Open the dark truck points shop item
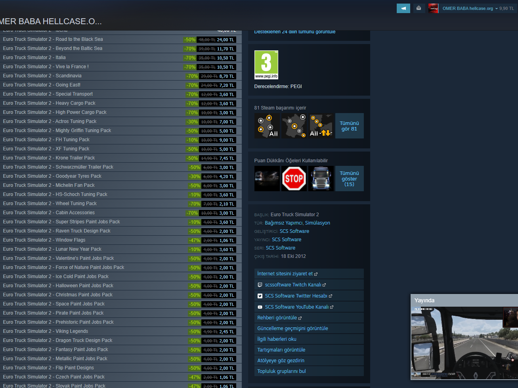This screenshot has height=388, width=518. pos(267,179)
